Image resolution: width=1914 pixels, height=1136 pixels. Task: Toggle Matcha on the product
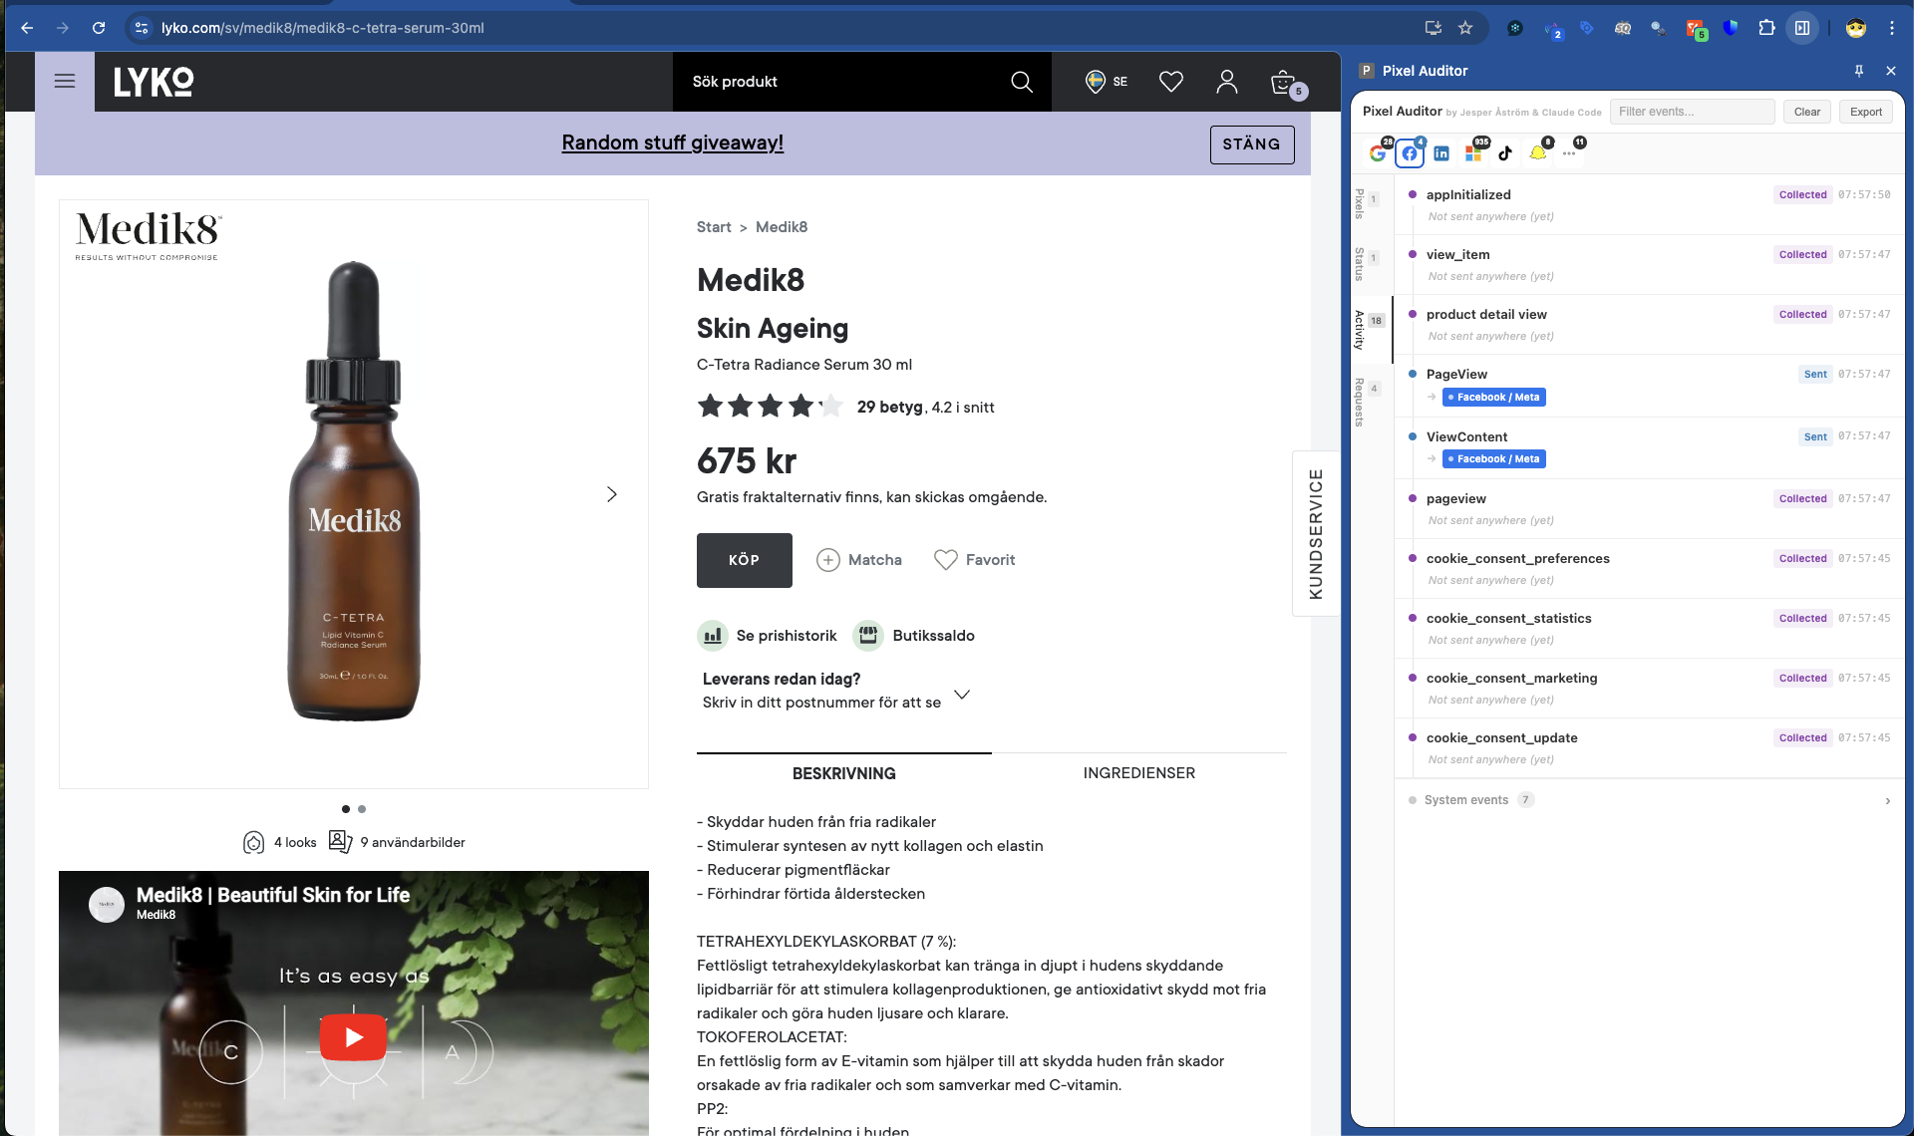[x=858, y=560]
